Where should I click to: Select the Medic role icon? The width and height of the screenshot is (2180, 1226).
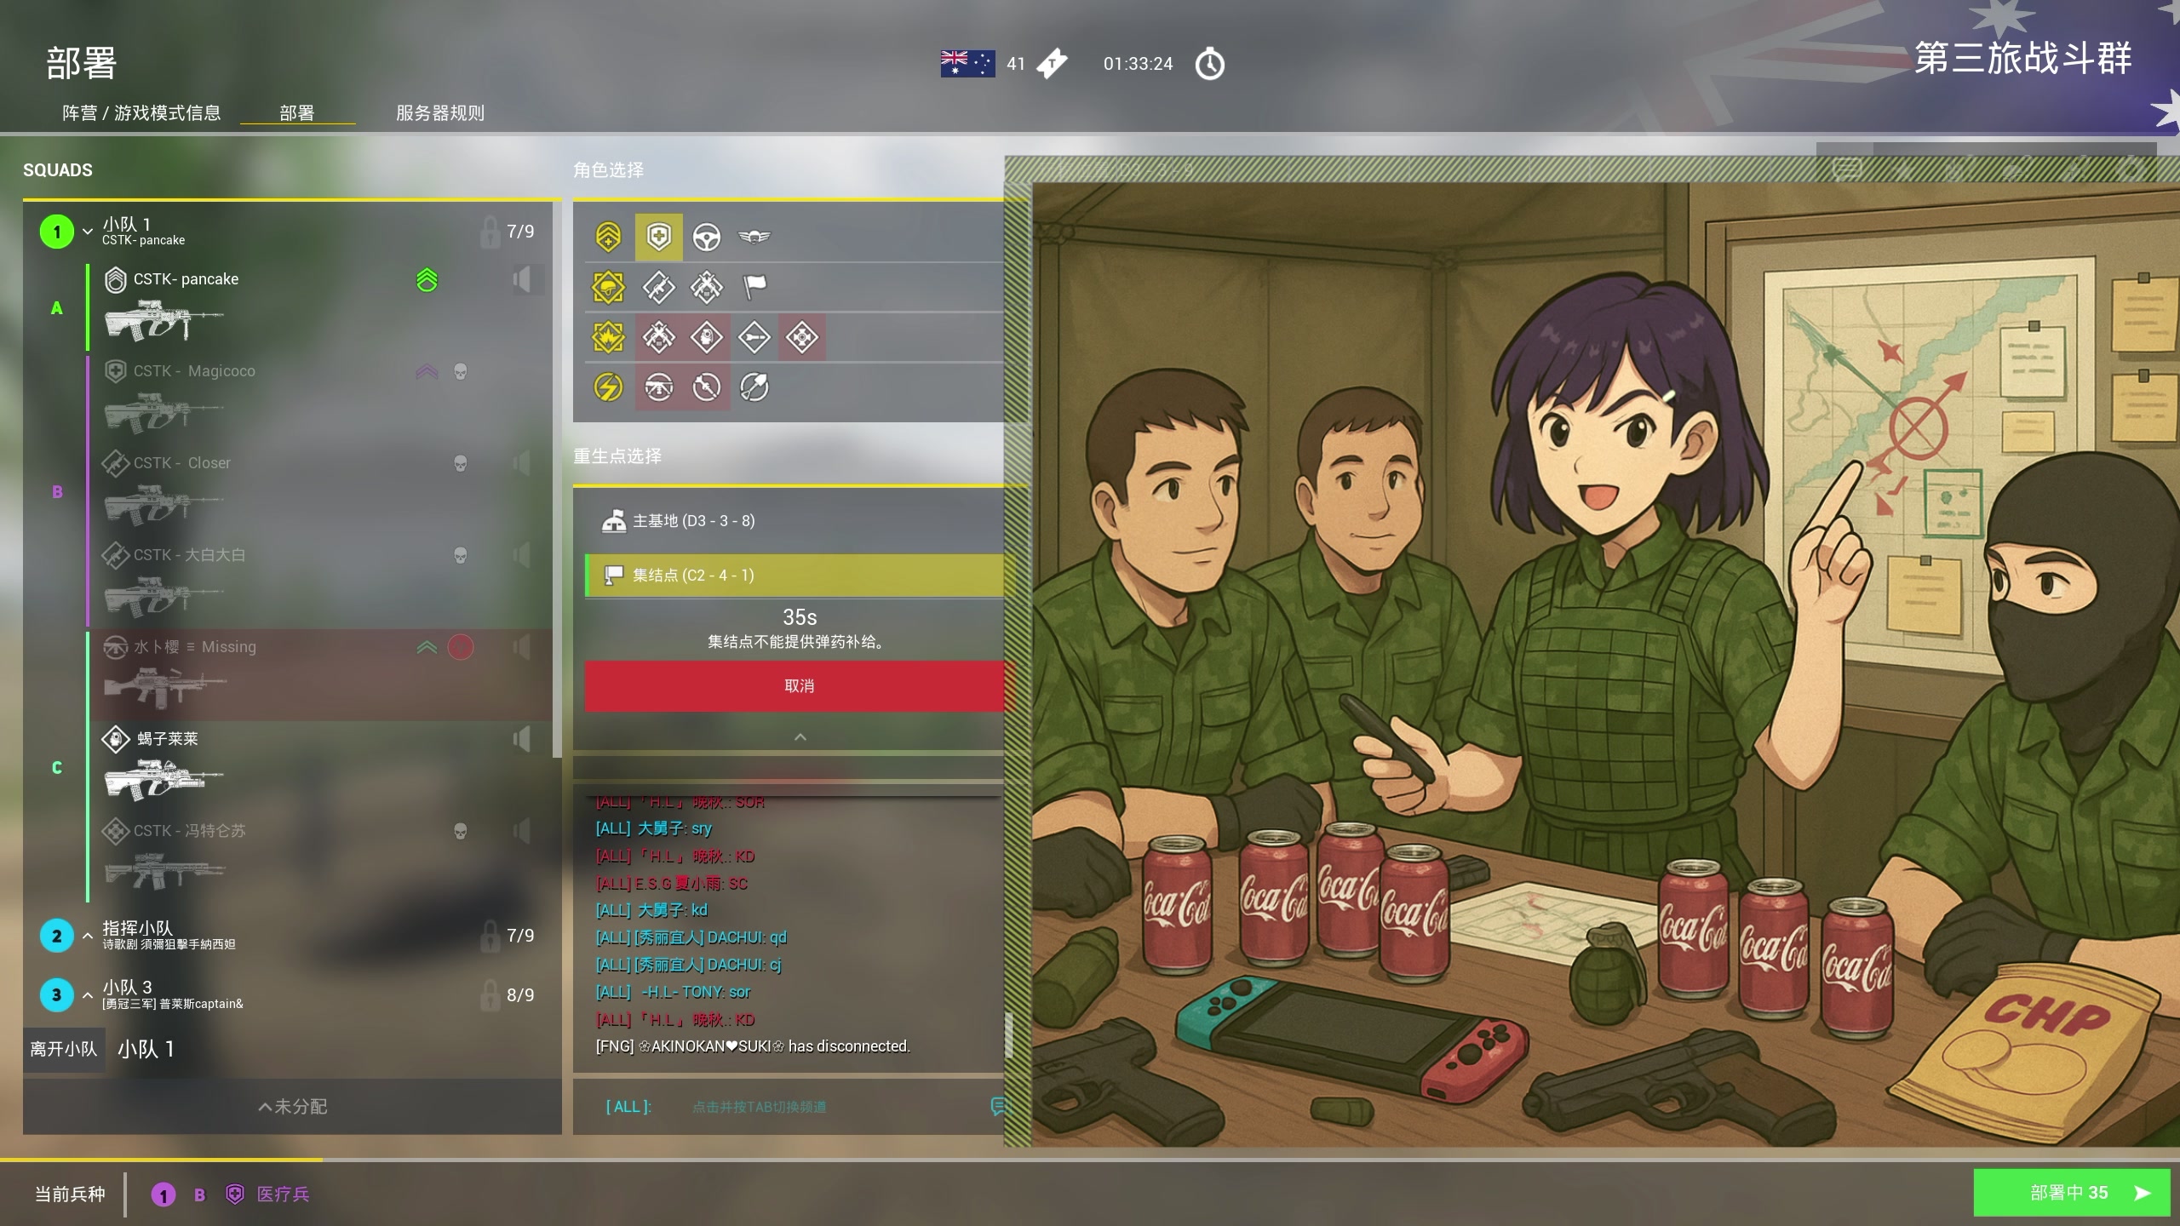pyautogui.click(x=658, y=237)
